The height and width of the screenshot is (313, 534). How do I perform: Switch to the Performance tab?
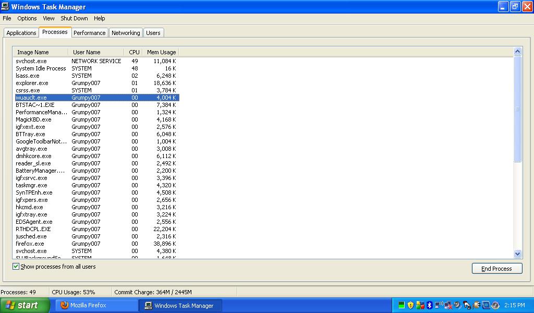click(x=90, y=33)
